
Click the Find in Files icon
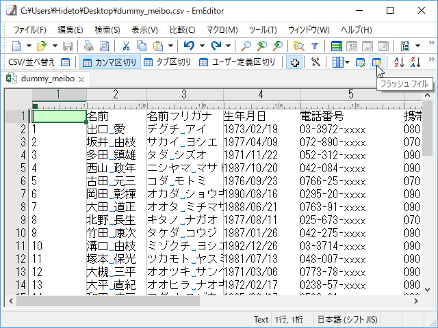pos(298,46)
